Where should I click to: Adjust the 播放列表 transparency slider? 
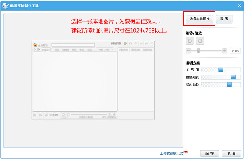click(x=221, y=77)
